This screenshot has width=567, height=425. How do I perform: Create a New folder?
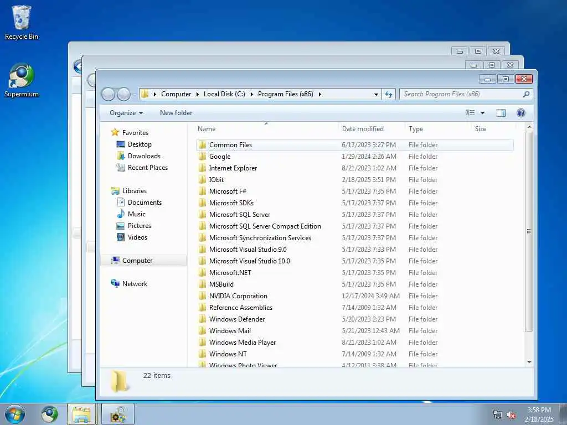[176, 113]
